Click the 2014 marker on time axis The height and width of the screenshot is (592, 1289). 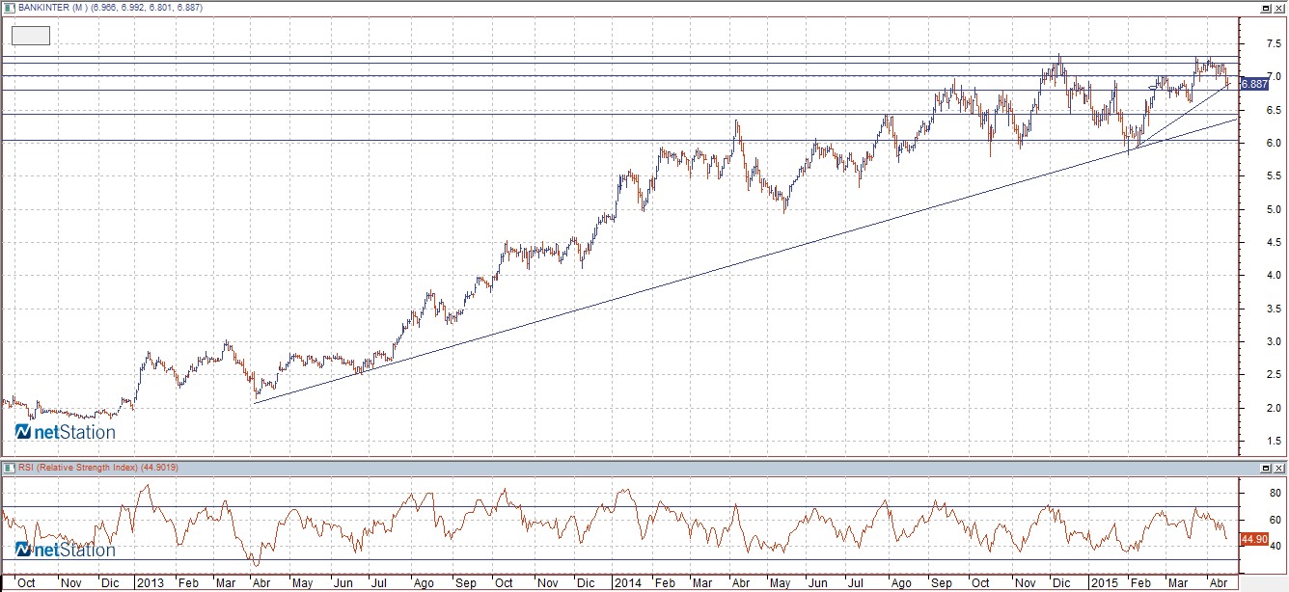tap(627, 583)
